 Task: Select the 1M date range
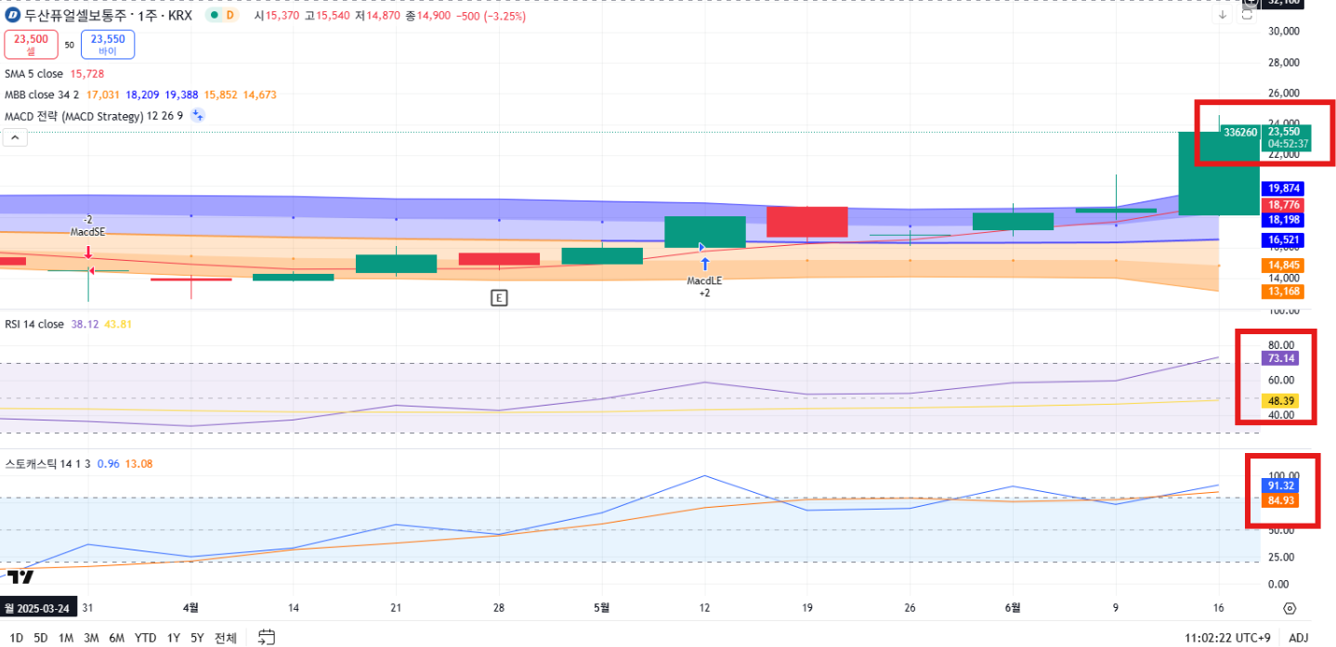[66, 638]
